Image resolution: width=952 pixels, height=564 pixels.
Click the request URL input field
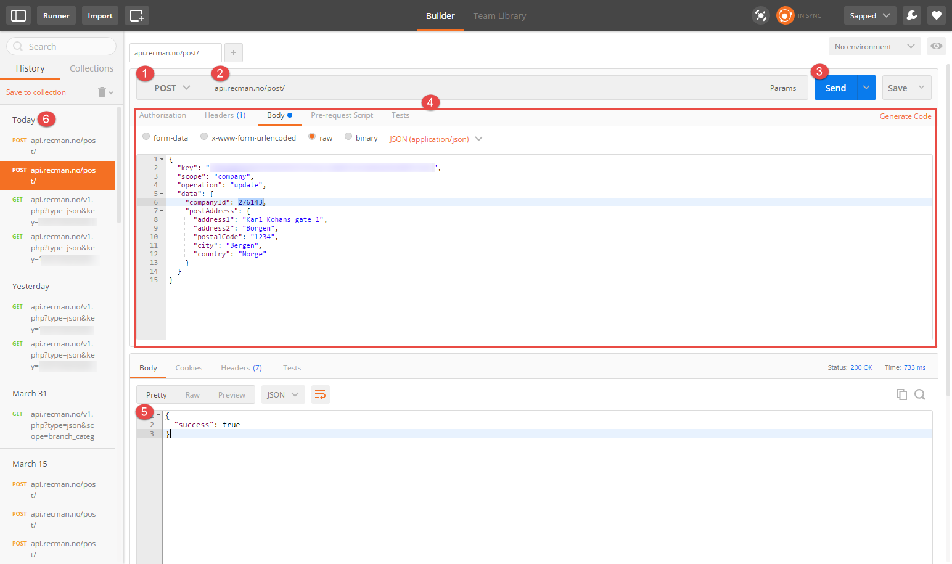pyautogui.click(x=481, y=88)
